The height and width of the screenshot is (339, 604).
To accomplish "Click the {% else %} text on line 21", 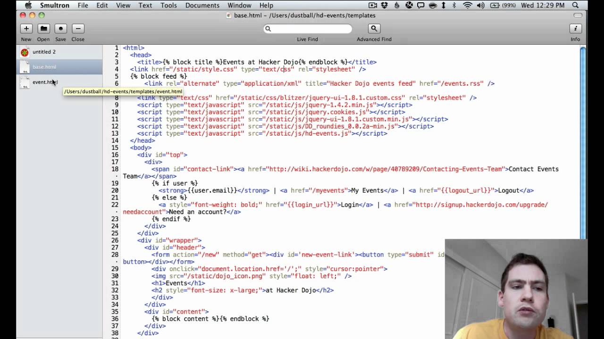I will click(169, 198).
